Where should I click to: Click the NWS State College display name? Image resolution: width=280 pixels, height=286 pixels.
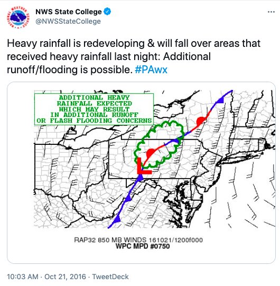(69, 12)
